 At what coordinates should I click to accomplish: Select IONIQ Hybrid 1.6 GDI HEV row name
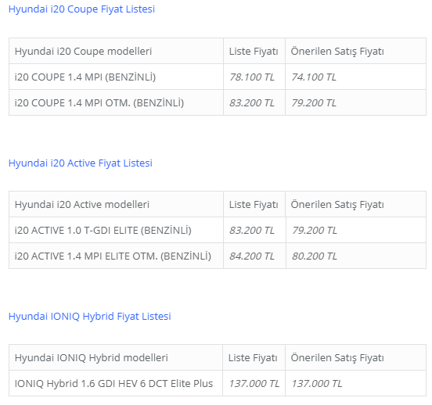coord(113,384)
